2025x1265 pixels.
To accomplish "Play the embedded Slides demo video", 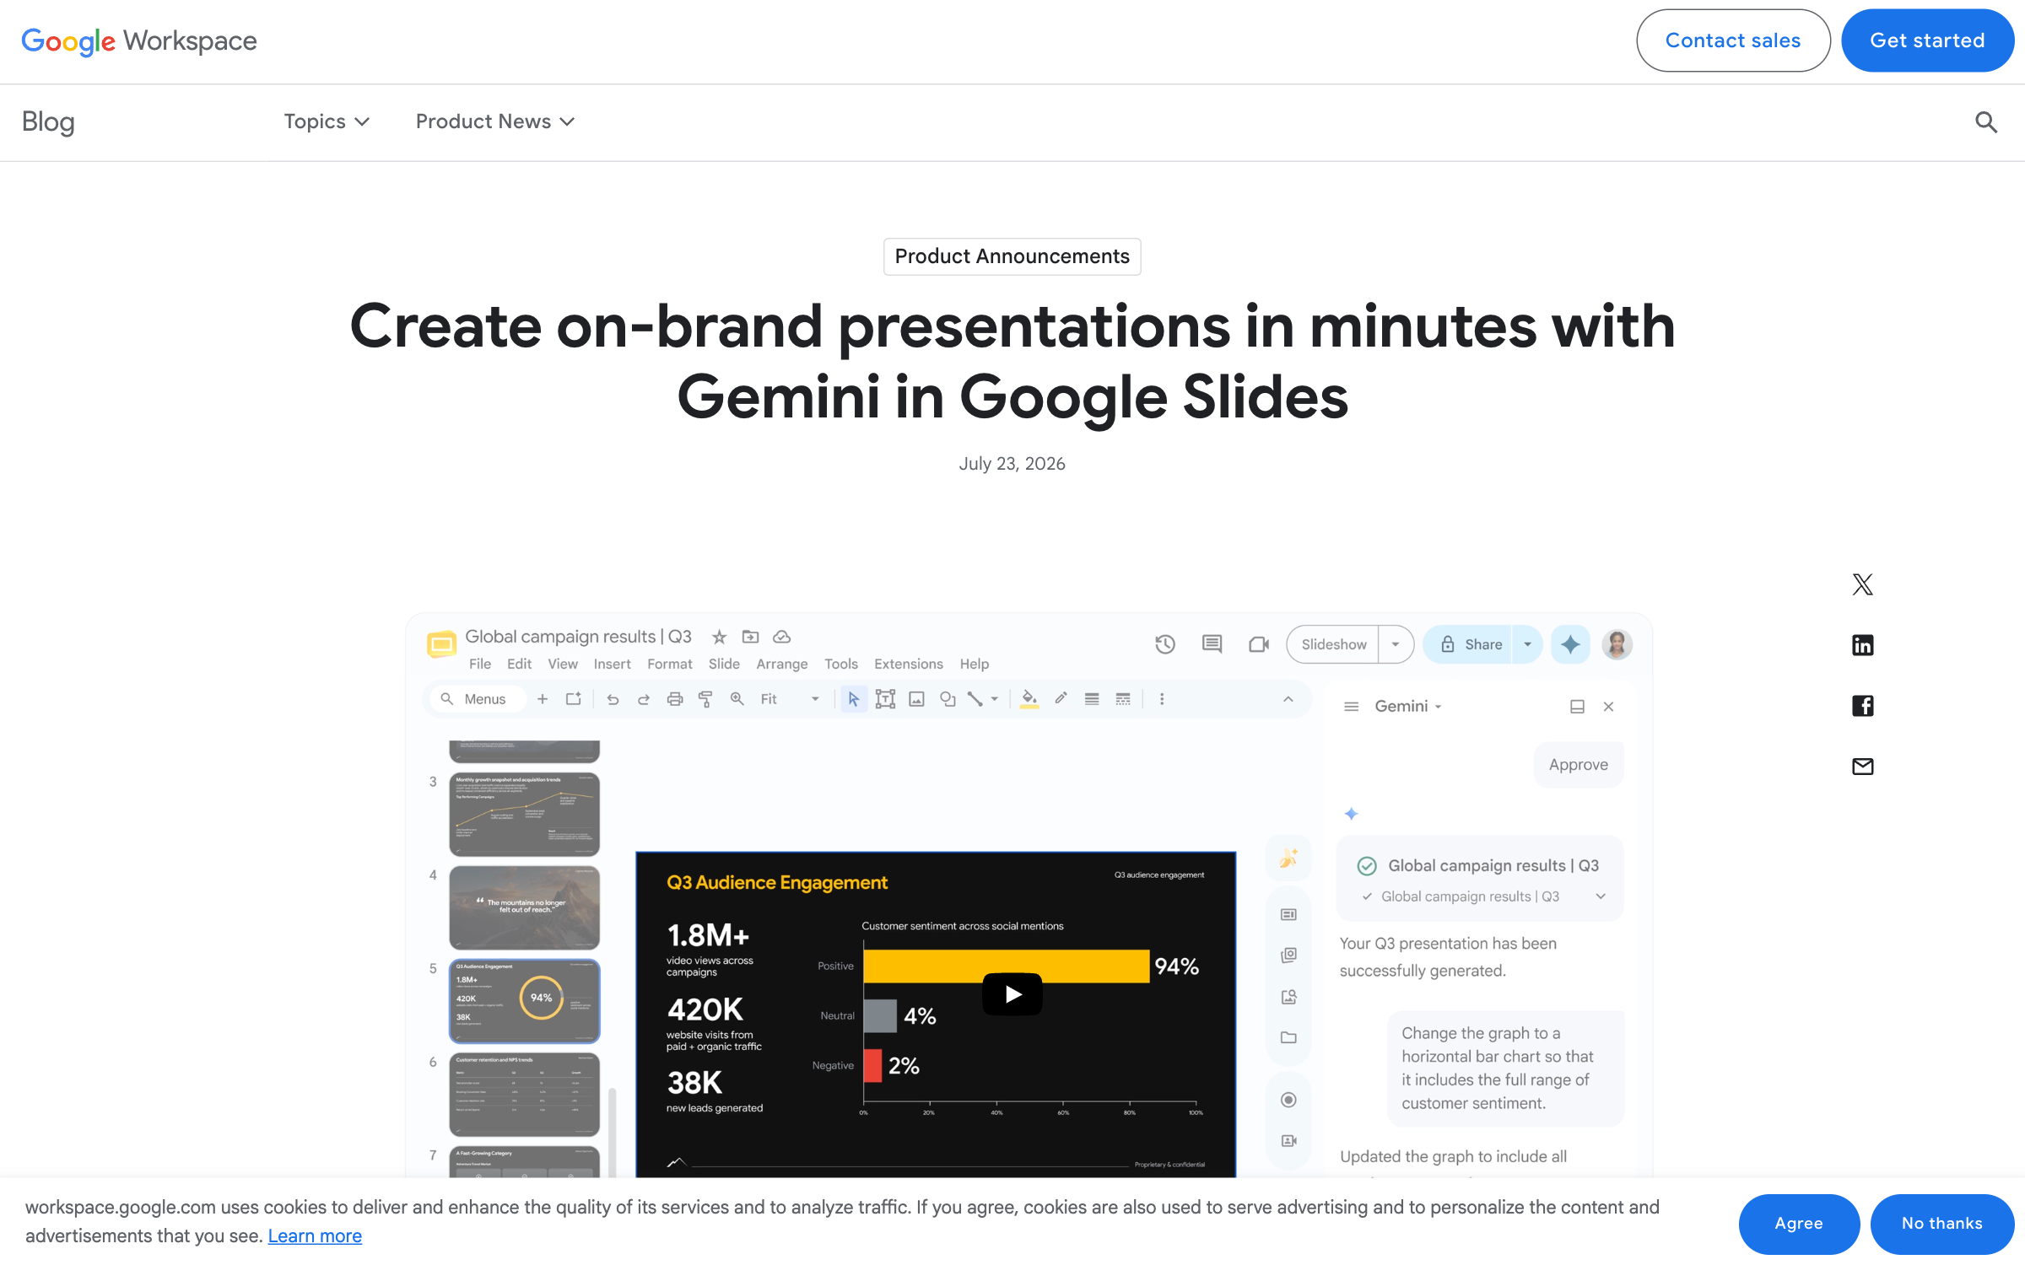I will pos(1012,994).
